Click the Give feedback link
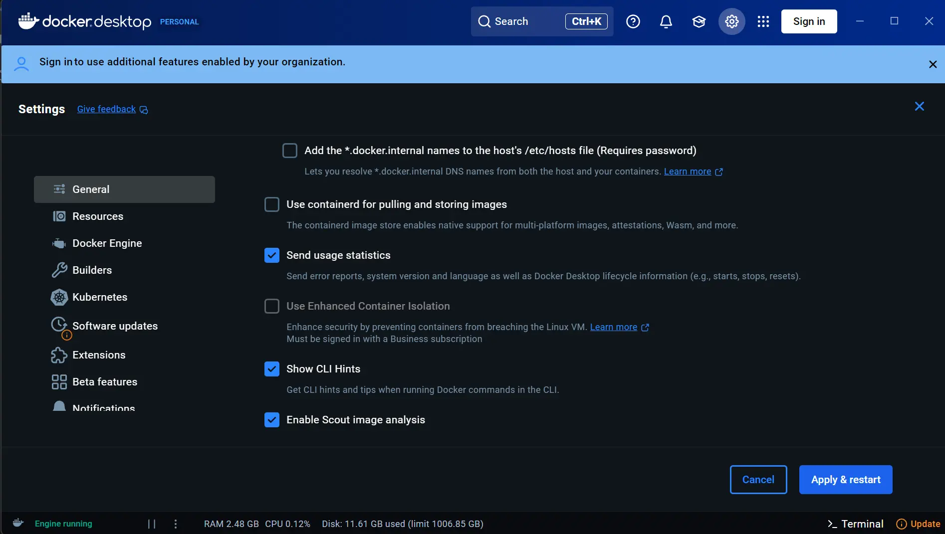 click(106, 109)
